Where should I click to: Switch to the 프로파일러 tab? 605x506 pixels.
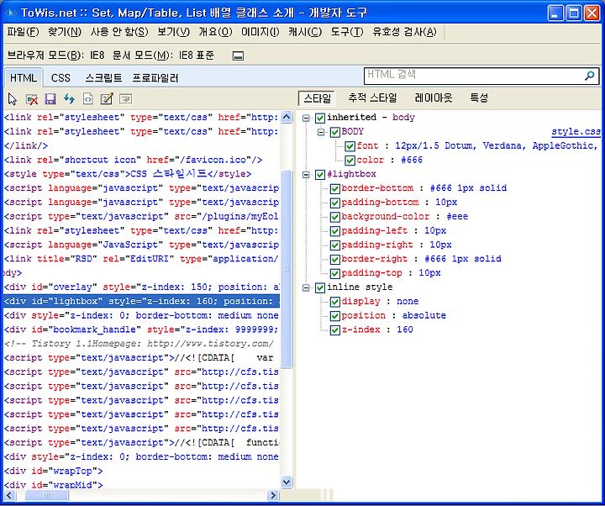tap(155, 78)
